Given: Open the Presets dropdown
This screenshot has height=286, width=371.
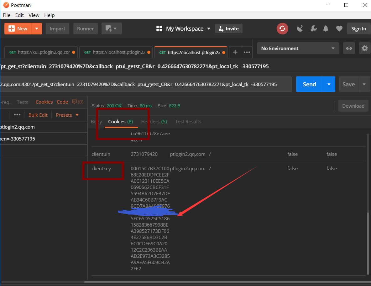Looking at the screenshot, I should coord(67,115).
